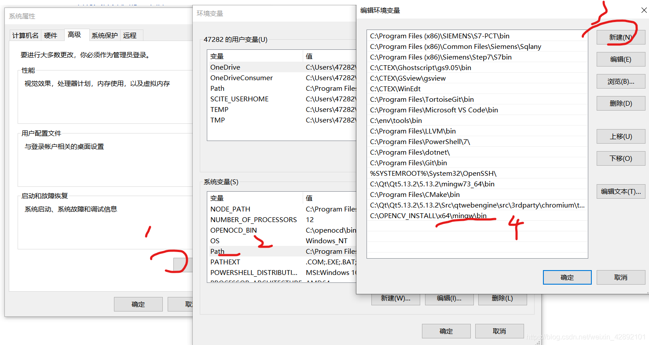Click 新建(W)... in the environment variables window
649x345 pixels.
pos(396,298)
